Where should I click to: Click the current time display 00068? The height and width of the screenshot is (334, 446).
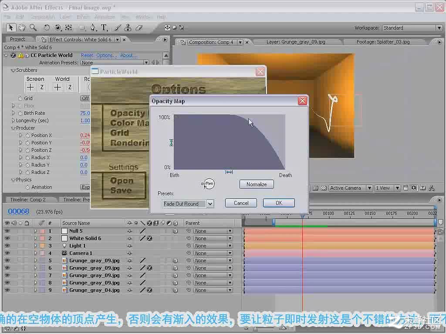click(18, 211)
